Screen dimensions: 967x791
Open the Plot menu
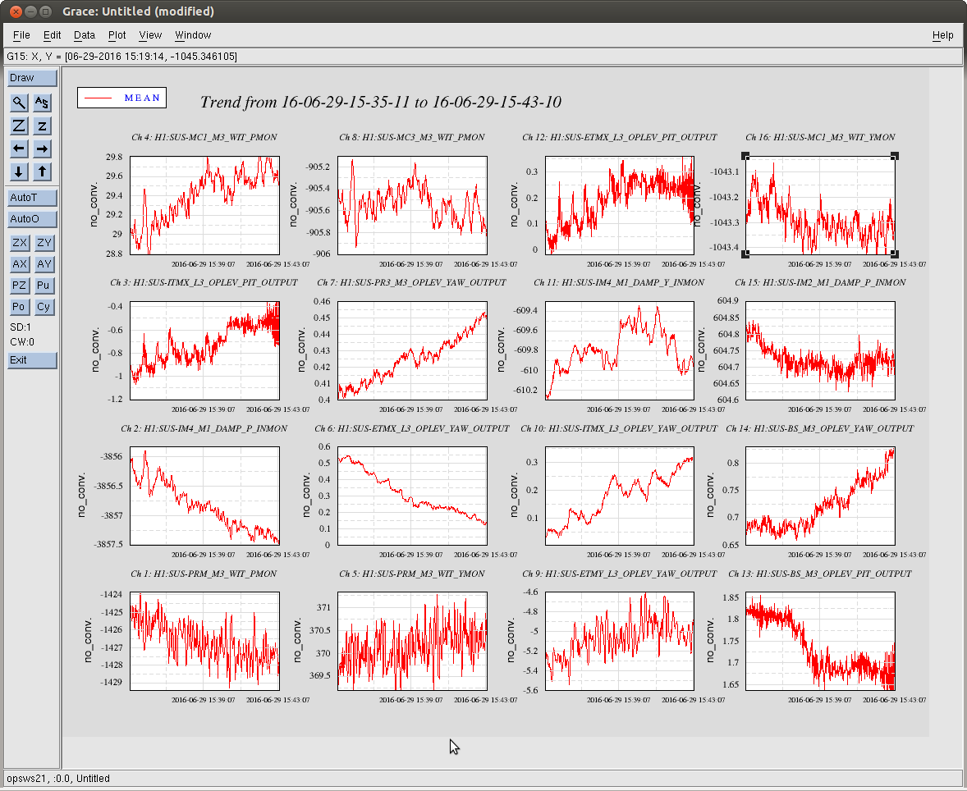tap(117, 35)
